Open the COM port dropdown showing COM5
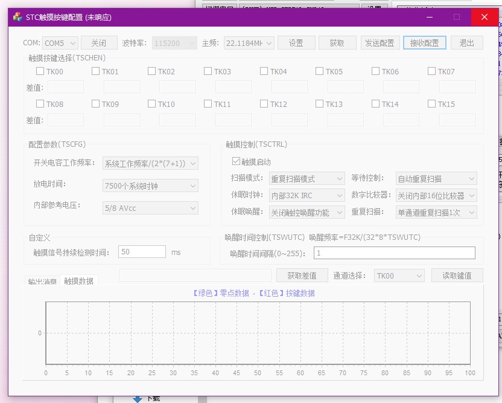 60,43
